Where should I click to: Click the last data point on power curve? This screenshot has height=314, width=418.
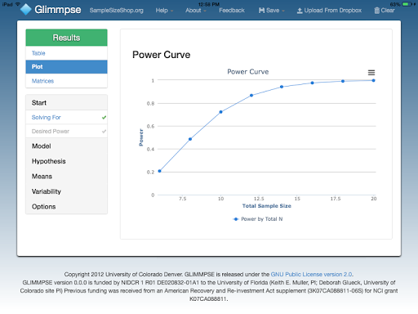373,80
